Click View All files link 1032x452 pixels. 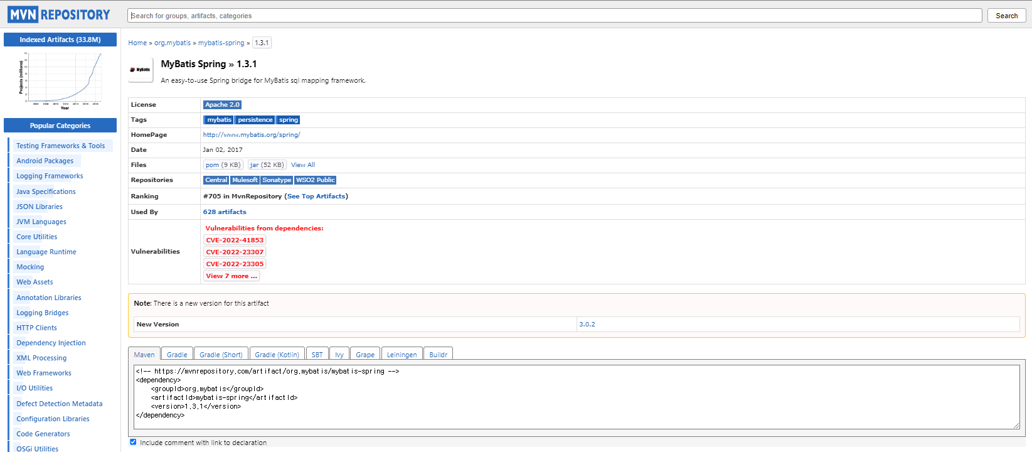coord(303,165)
